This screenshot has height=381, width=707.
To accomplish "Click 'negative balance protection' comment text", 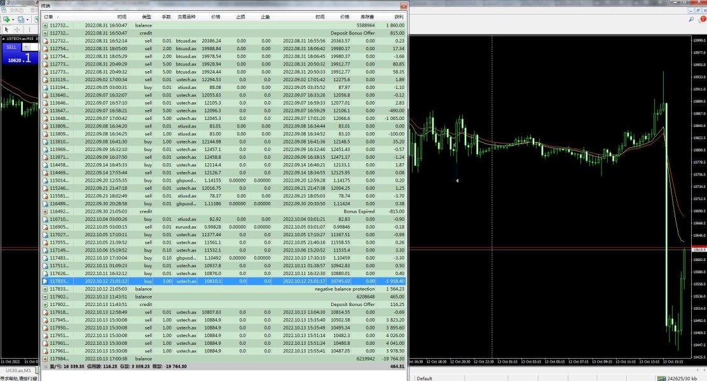I will coord(345,289).
